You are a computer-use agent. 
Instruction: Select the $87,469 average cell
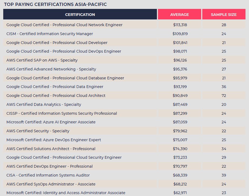click(x=180, y=104)
